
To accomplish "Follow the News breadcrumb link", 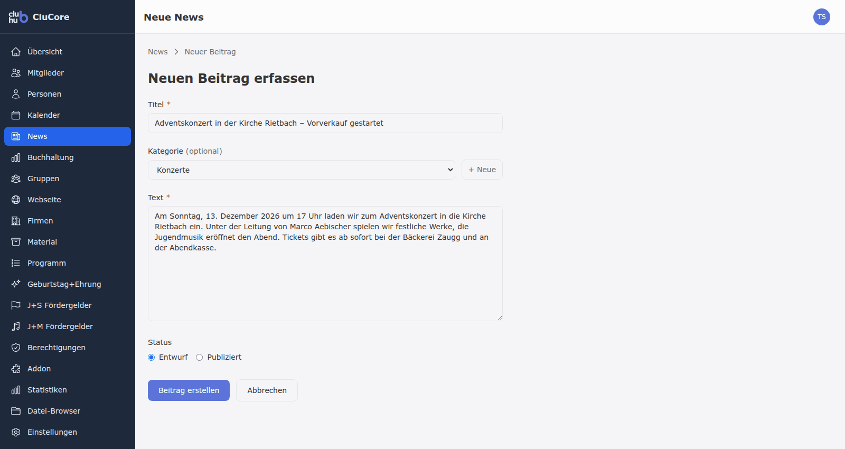I will [x=158, y=52].
